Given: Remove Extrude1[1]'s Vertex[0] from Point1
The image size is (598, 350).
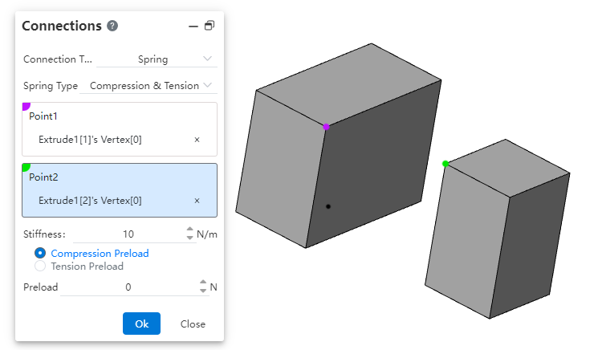Looking at the screenshot, I should pos(197,140).
